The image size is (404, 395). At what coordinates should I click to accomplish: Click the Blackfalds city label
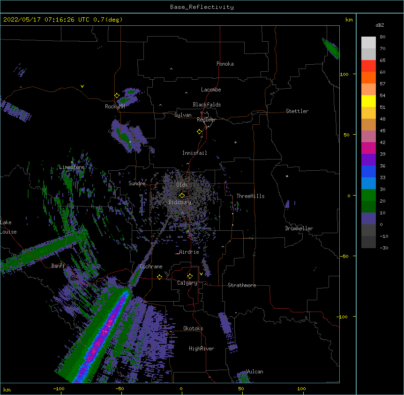coord(207,105)
